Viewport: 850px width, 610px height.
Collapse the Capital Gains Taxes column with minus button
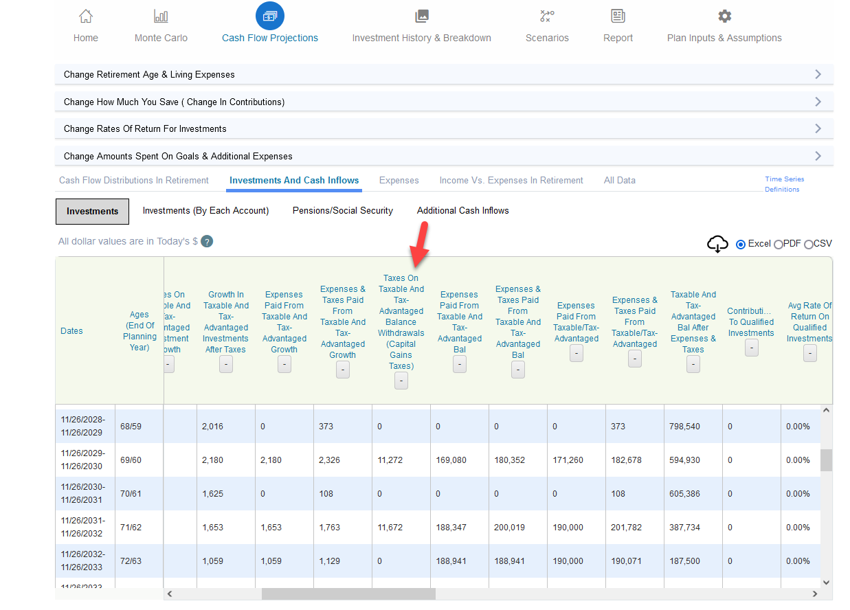coord(401,381)
